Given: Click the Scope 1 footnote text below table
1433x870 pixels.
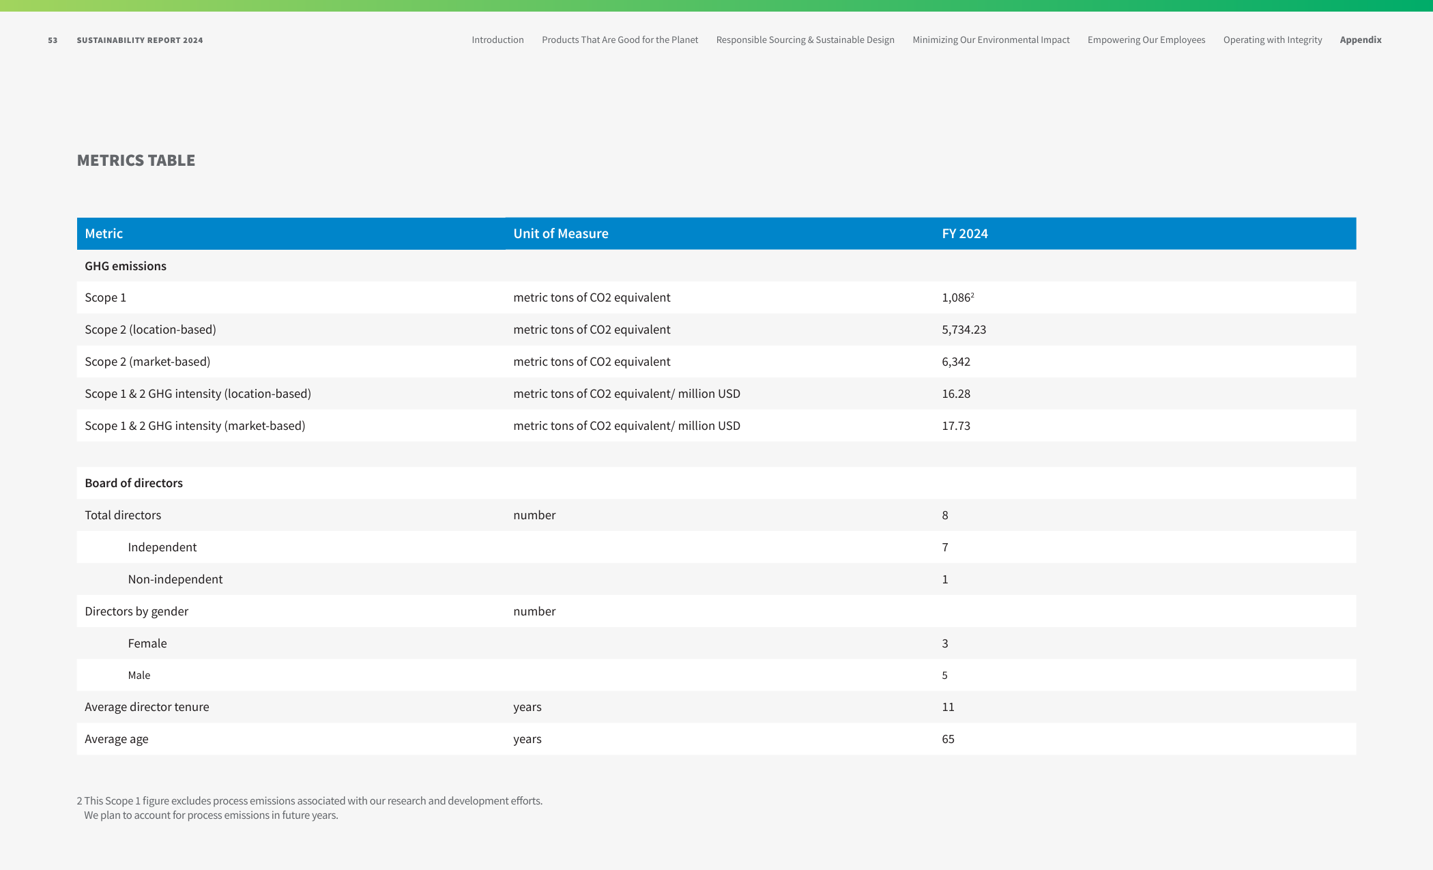Looking at the screenshot, I should point(310,808).
